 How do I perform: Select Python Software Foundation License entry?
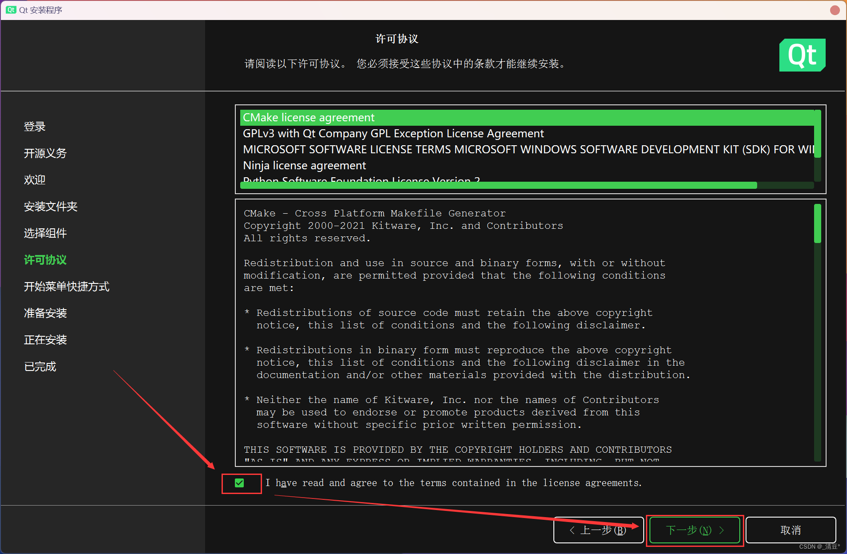tap(527, 178)
